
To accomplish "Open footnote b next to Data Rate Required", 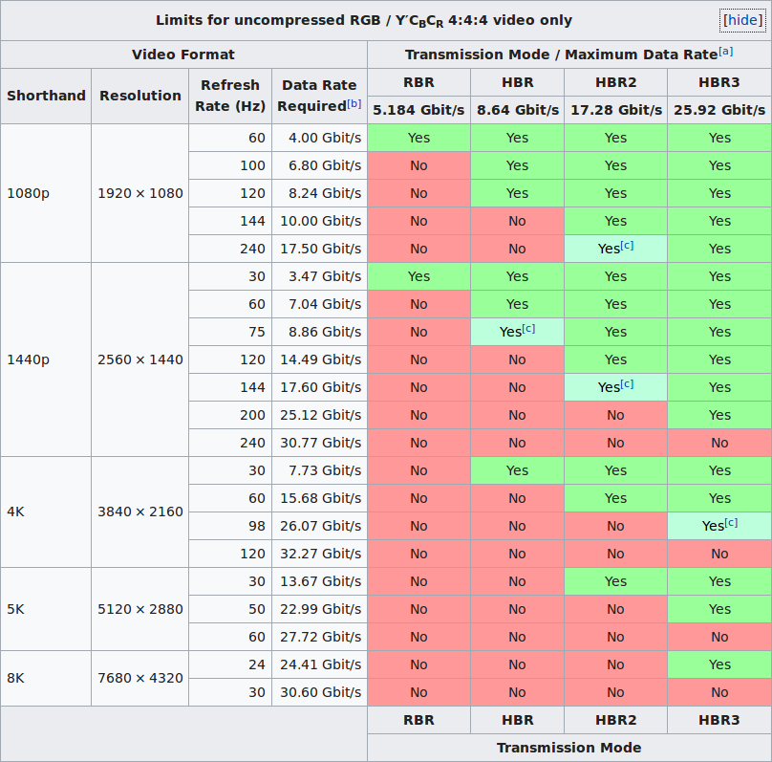I will [x=354, y=104].
